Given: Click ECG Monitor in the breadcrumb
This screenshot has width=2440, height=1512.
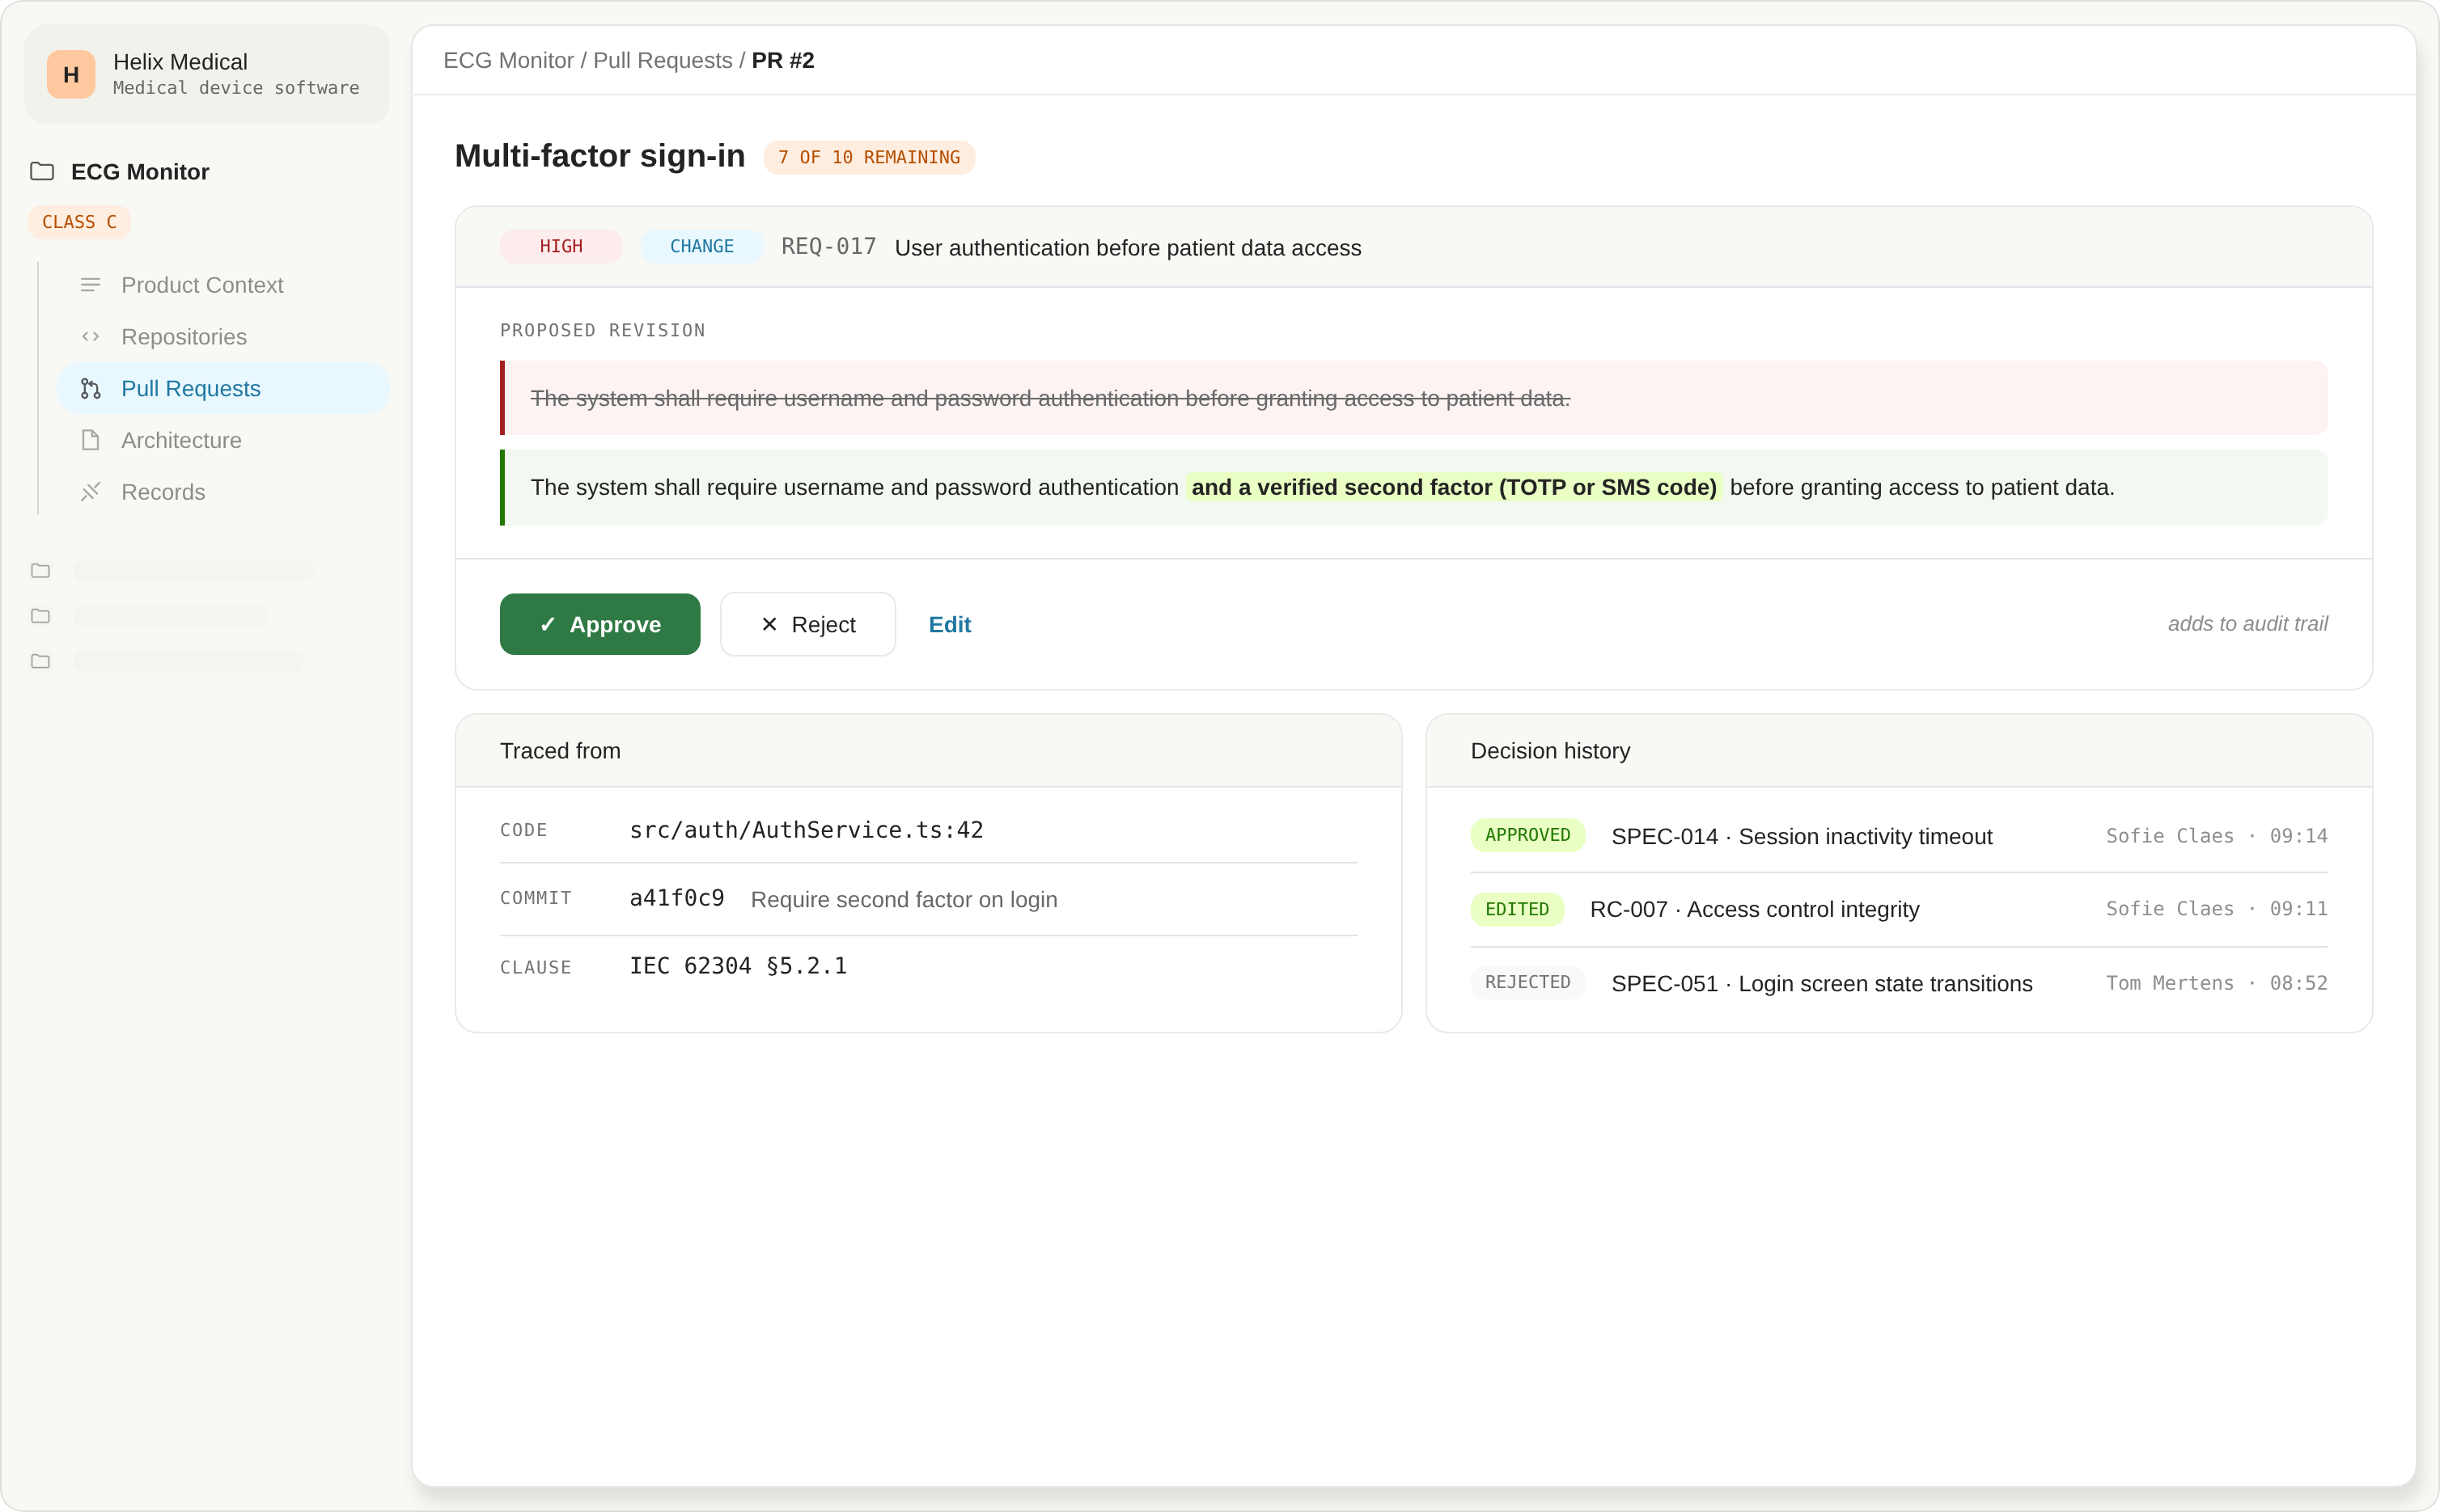Looking at the screenshot, I should click(x=508, y=61).
